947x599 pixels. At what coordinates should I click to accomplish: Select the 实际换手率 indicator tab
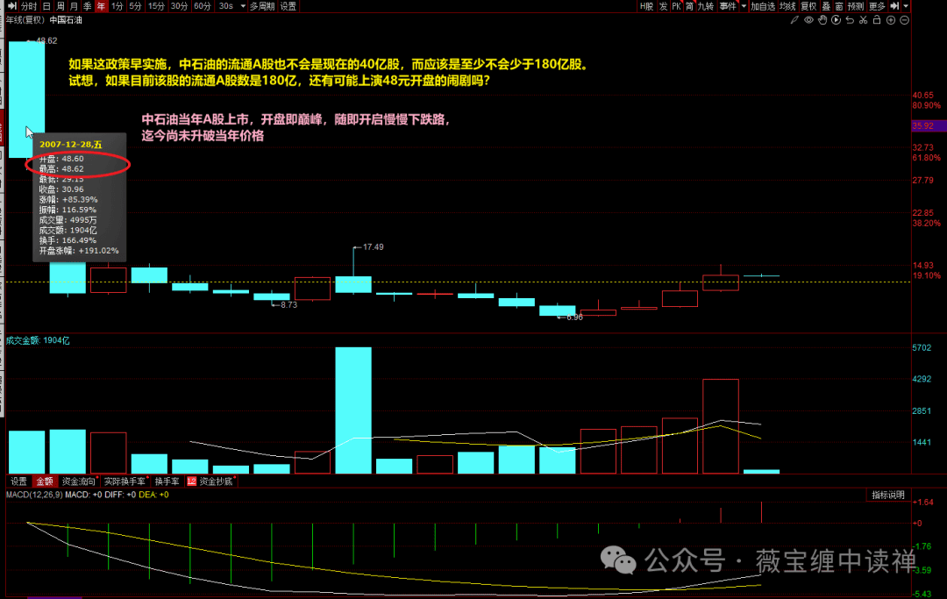[125, 481]
